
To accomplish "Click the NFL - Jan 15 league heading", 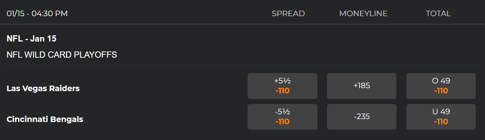I will point(31,39).
